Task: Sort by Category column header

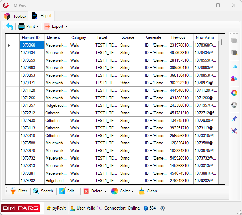Action: [82, 37]
